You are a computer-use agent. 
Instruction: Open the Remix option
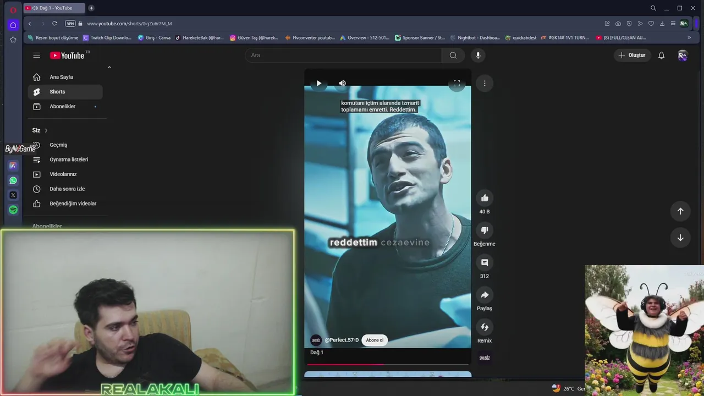[x=485, y=327]
